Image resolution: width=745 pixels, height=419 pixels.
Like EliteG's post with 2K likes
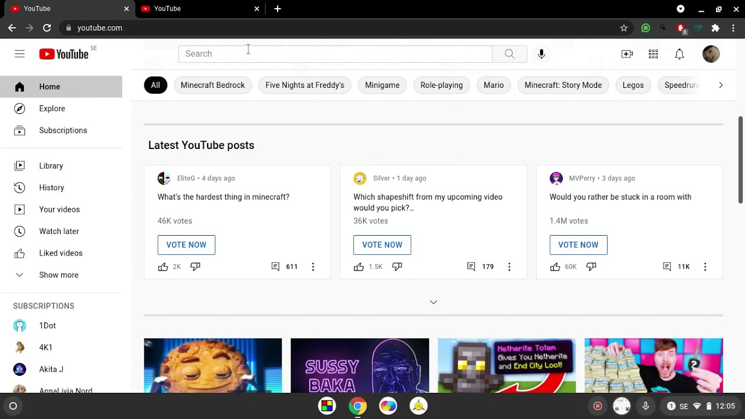point(163,267)
